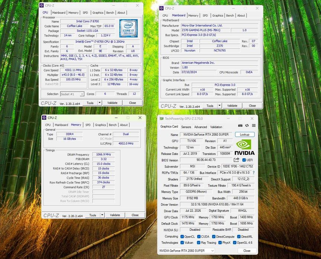This screenshot has width=321, height=259.
Task: Toggle the CUDA checkbox
Action: tap(199, 236)
